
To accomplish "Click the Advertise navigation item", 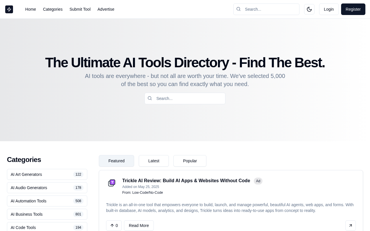I will coord(106,9).
